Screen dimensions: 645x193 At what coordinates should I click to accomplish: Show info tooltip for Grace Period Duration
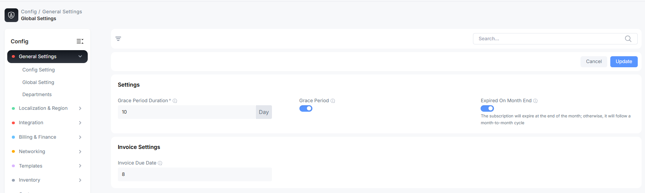tap(175, 101)
